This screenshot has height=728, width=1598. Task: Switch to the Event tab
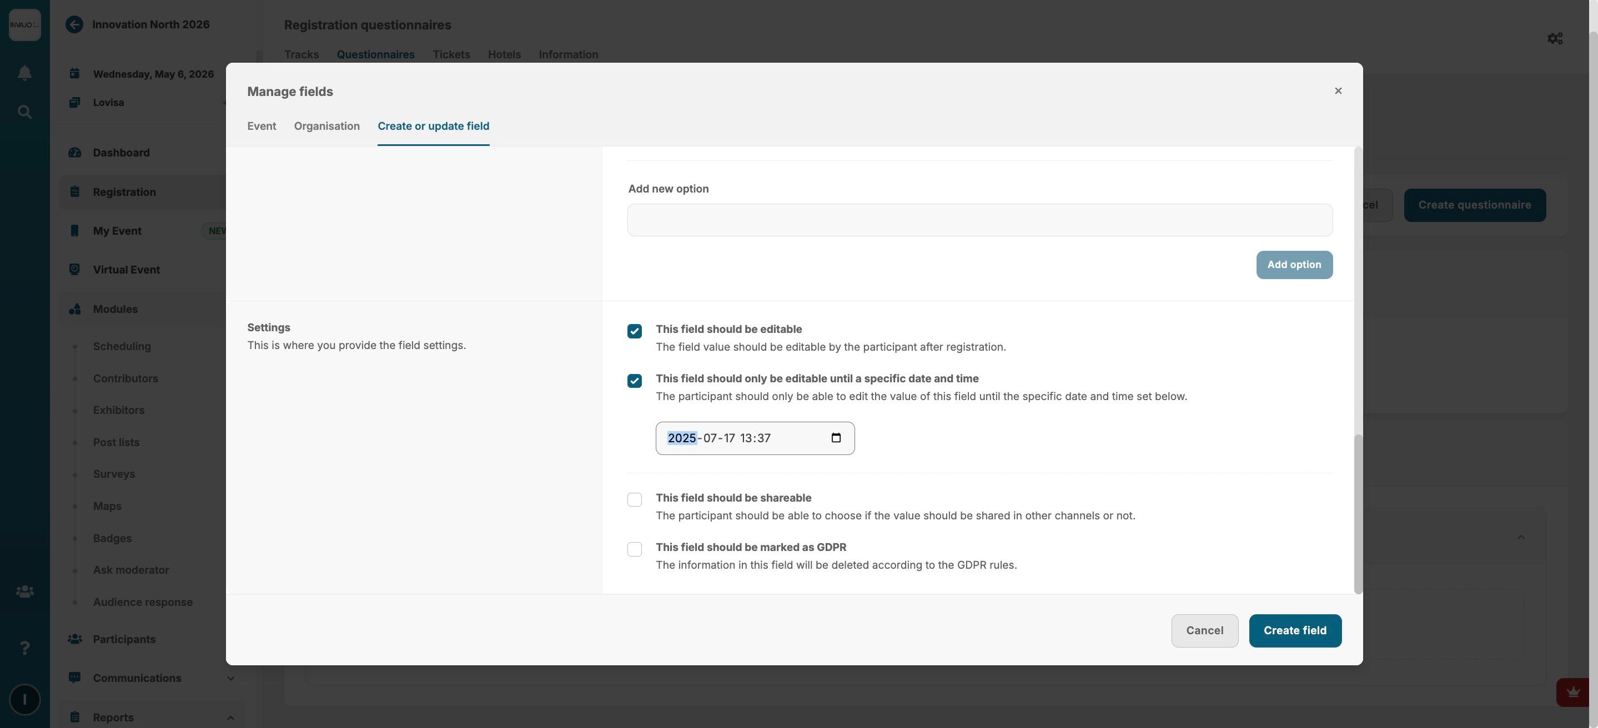tap(261, 127)
